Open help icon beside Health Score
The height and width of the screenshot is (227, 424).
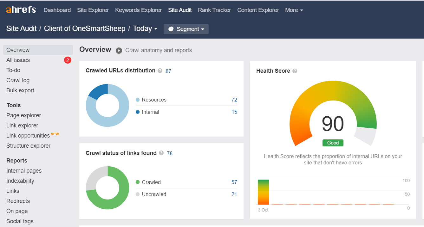tap(295, 71)
